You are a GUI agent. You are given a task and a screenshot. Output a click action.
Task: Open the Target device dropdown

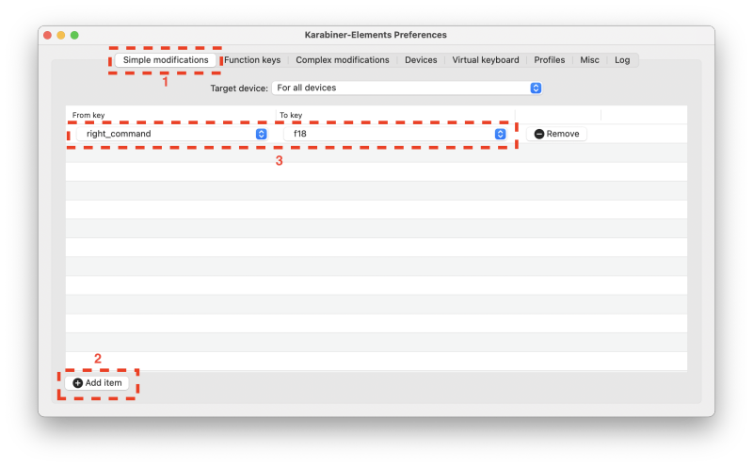[407, 88]
